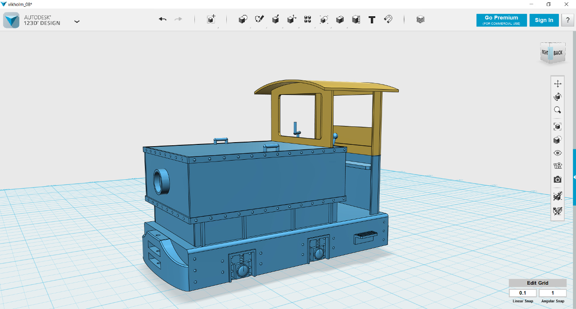Take a screenshot with camera icon
Viewport: 576px width, 309px height.
[558, 179]
